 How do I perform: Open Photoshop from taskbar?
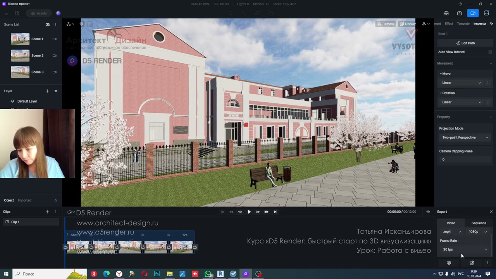(157, 274)
